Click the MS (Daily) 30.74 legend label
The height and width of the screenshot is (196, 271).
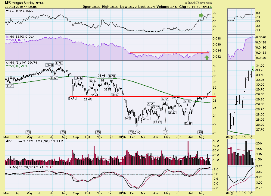coord(23,63)
